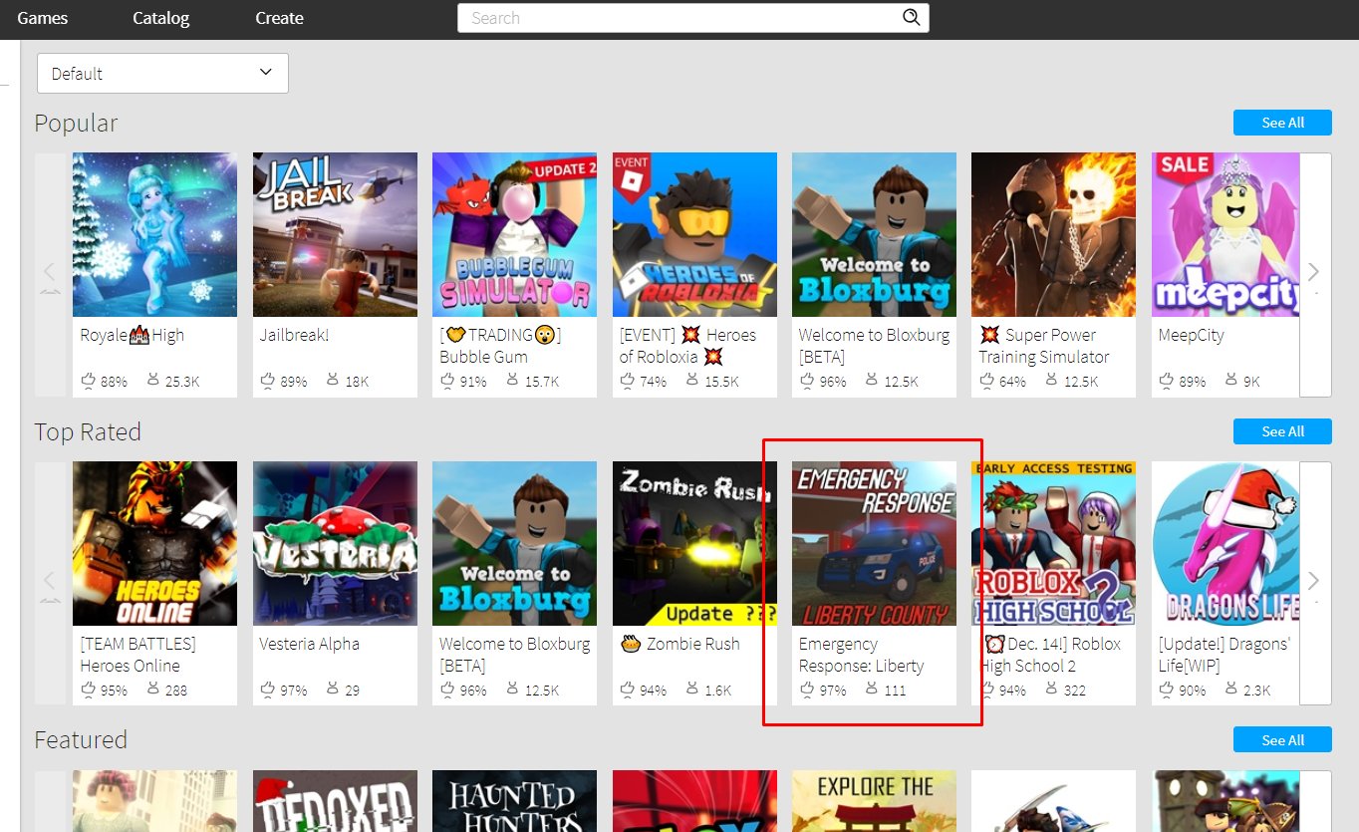Click the 'Popular' section heading
Viewport: 1359px width, 832px height.
coord(76,124)
